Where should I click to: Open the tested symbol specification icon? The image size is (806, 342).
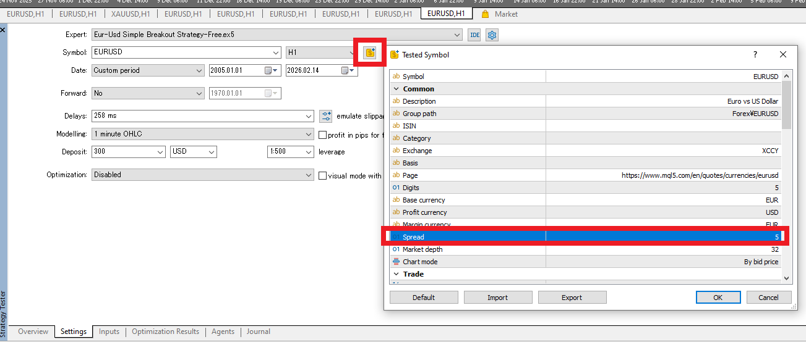click(x=370, y=52)
